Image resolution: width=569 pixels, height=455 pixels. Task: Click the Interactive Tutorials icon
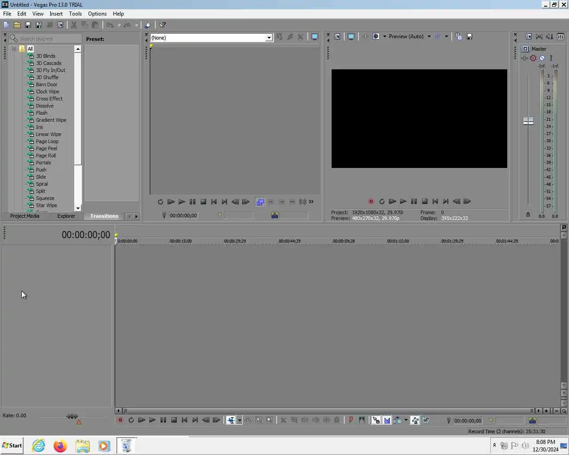148,25
